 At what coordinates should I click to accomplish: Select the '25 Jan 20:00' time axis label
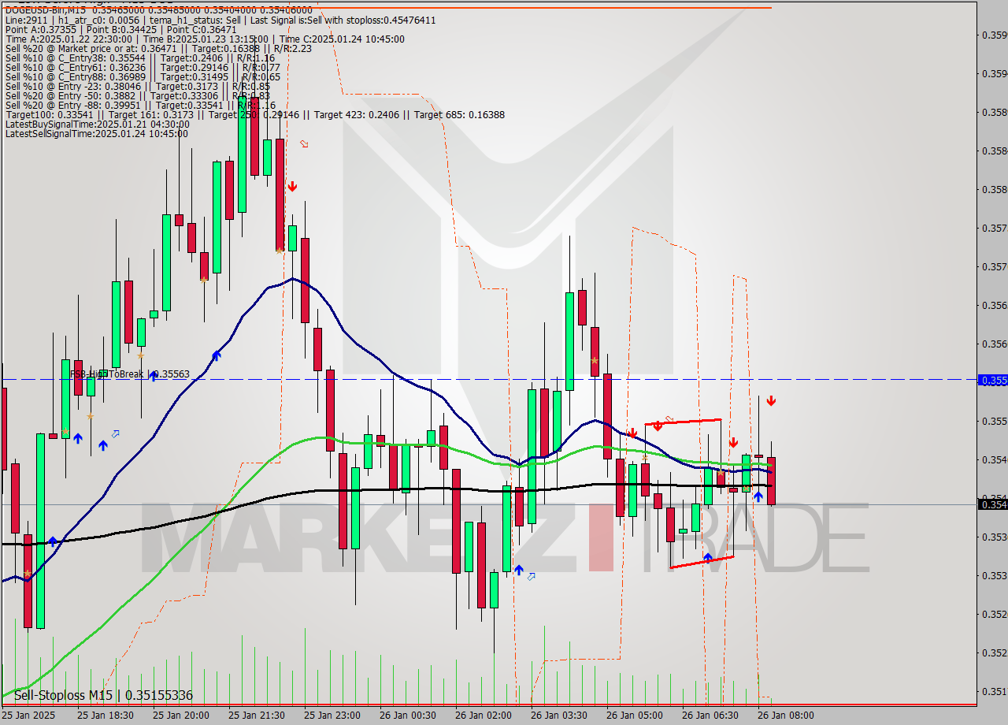coord(181,716)
